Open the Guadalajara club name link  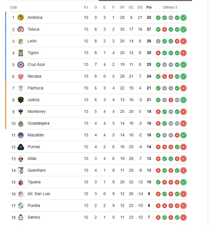pos(38,123)
